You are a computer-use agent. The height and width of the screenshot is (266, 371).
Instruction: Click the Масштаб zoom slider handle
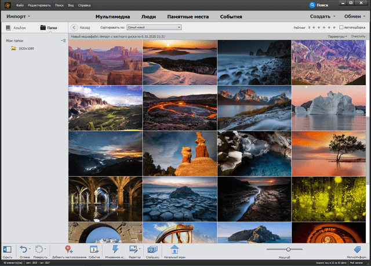click(x=288, y=249)
